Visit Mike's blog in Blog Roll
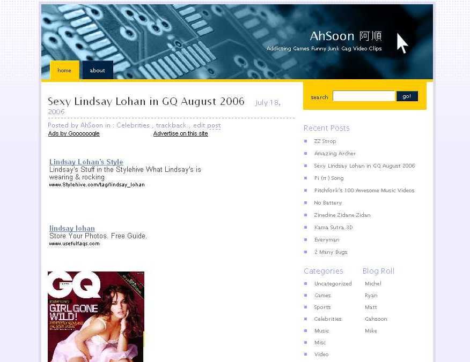 coord(371,330)
